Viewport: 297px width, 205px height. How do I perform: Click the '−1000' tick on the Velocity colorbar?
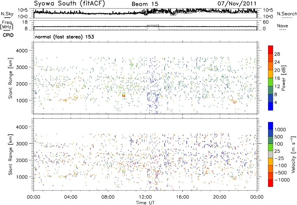282,180
